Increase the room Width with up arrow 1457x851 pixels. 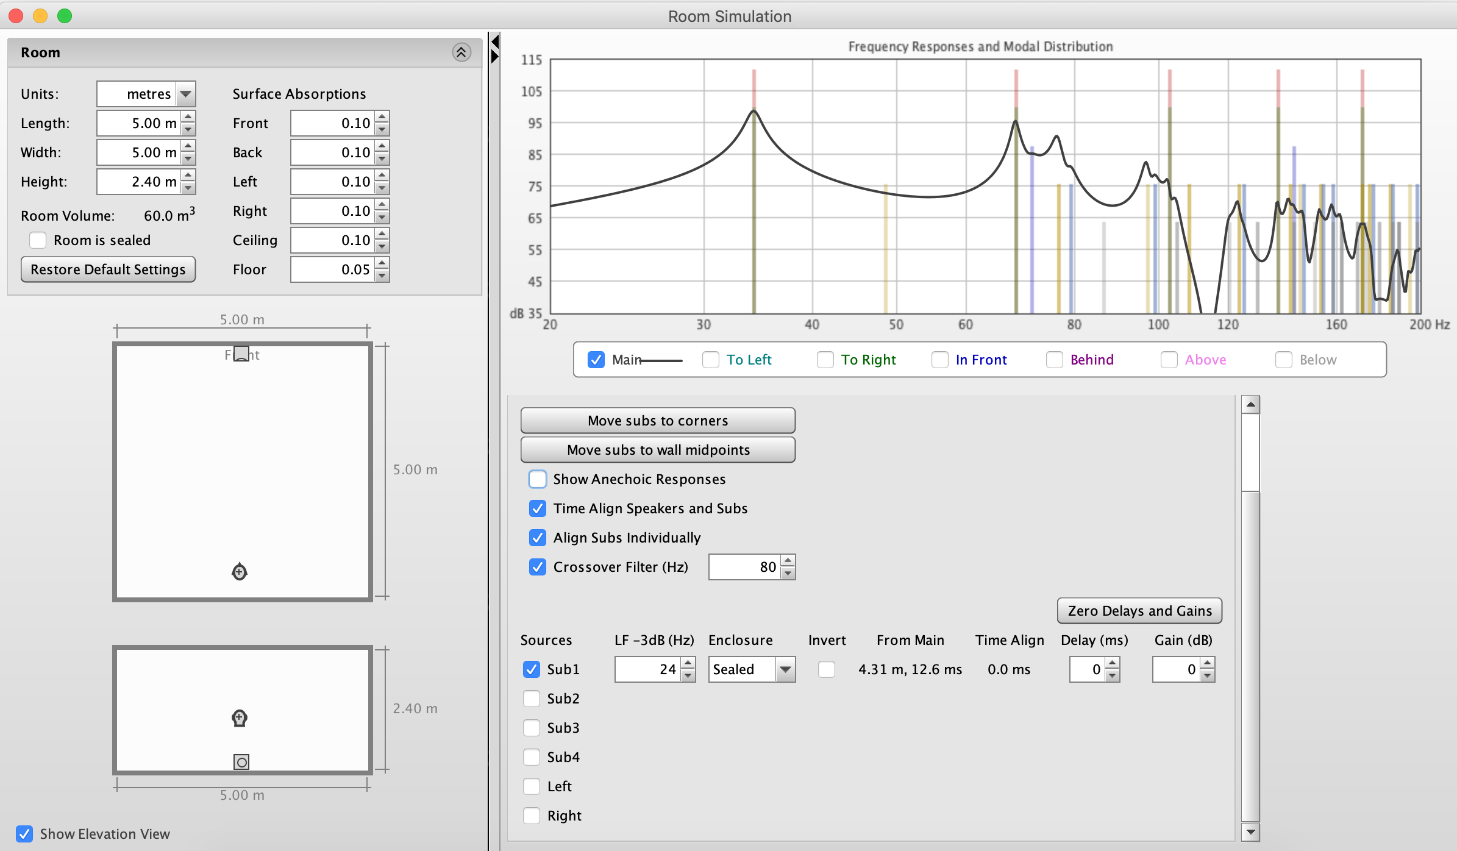tap(188, 146)
